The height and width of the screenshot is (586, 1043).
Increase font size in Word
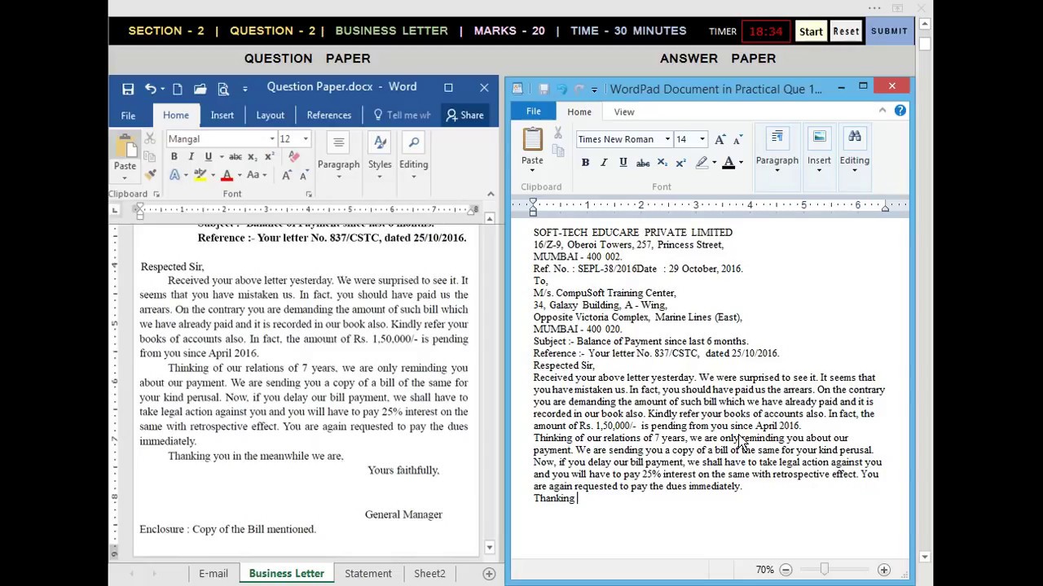(287, 175)
